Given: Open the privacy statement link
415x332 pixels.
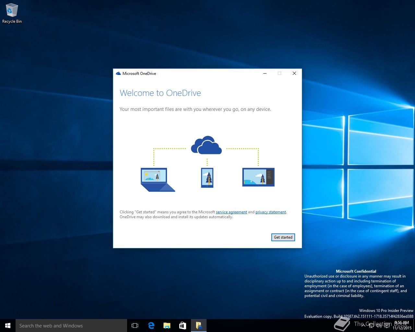Looking at the screenshot, I should [x=271, y=212].
